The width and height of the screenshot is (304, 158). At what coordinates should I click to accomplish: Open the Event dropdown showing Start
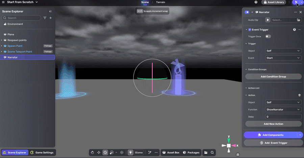[283, 58]
